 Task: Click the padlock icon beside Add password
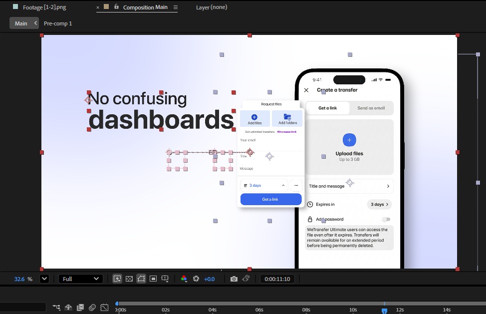pos(310,219)
